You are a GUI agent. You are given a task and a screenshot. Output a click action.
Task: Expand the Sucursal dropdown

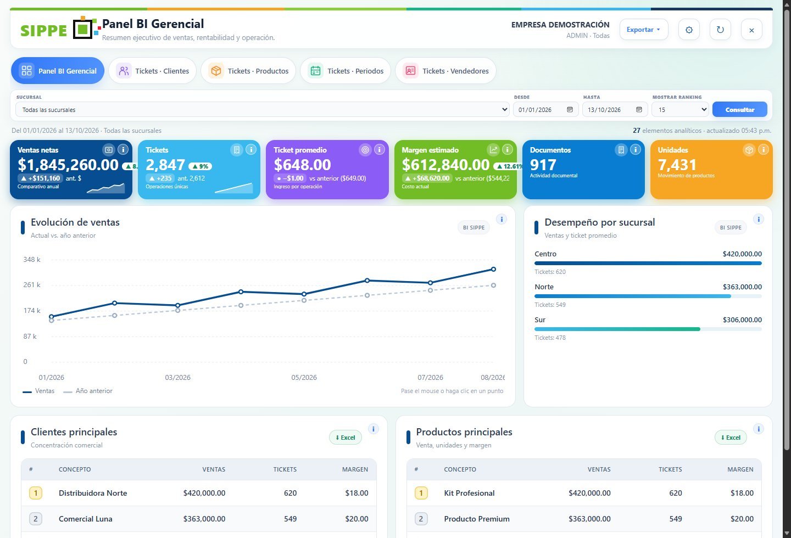click(263, 110)
